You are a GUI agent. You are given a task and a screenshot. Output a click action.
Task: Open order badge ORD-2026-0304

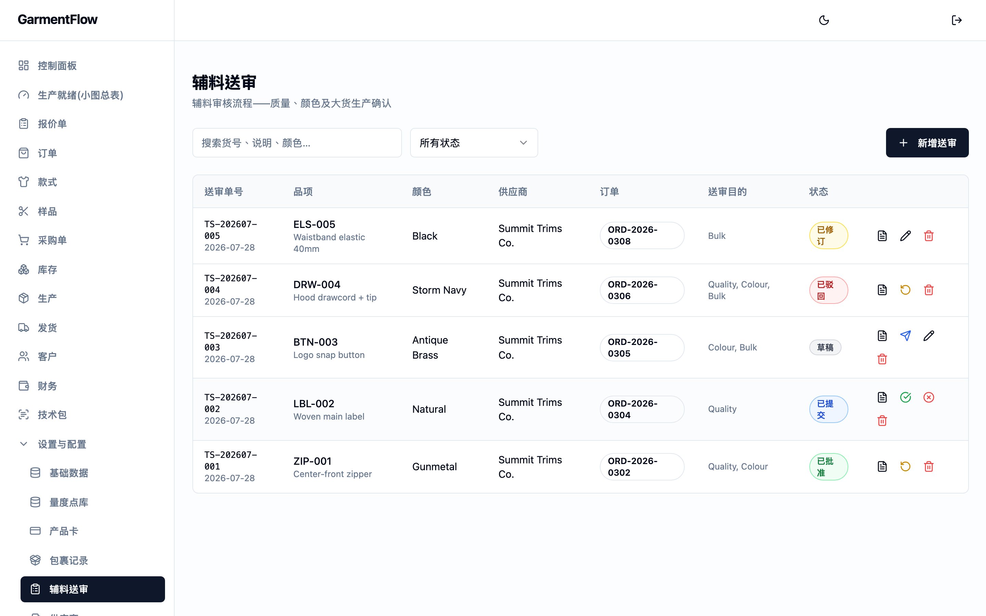[x=642, y=409]
